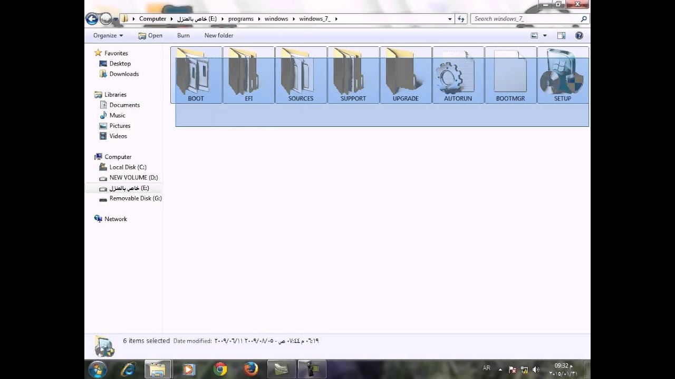Launch Google Chrome from the taskbar
Screen dimensions: 675x379
220,369
